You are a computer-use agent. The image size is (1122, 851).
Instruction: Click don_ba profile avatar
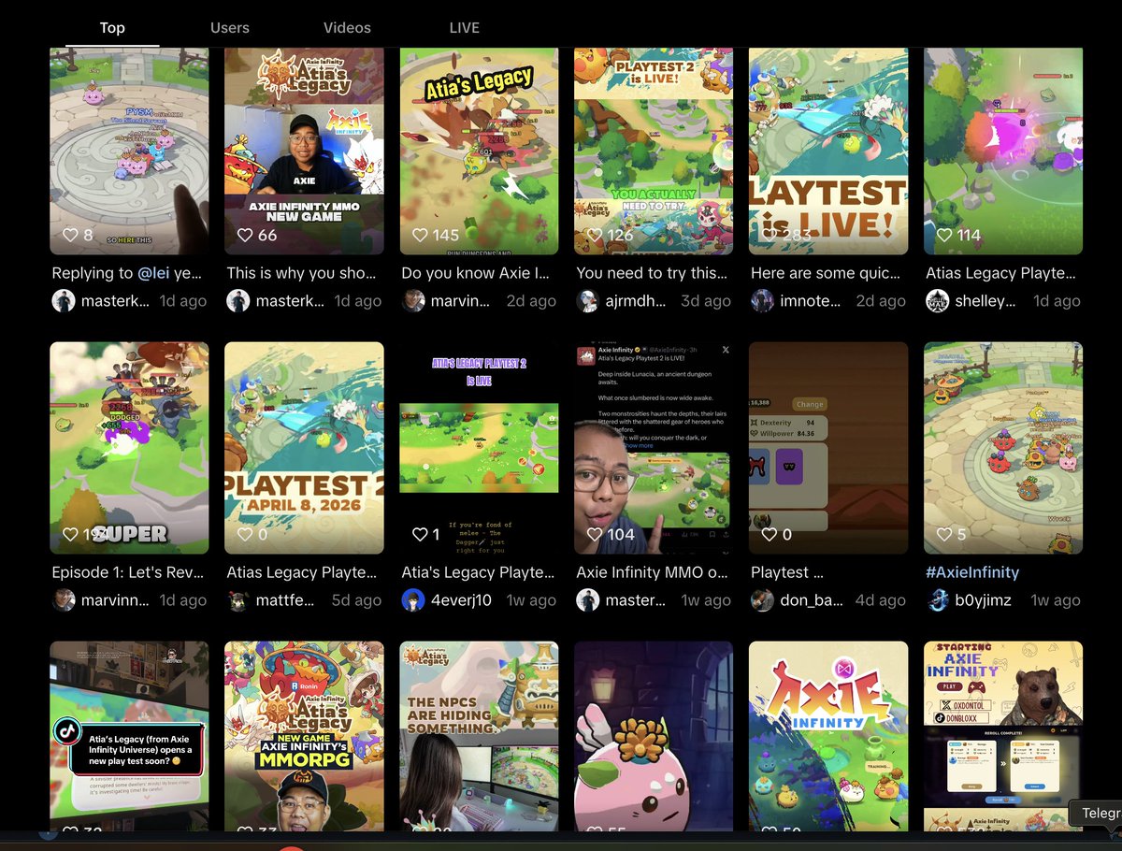pyautogui.click(x=763, y=600)
